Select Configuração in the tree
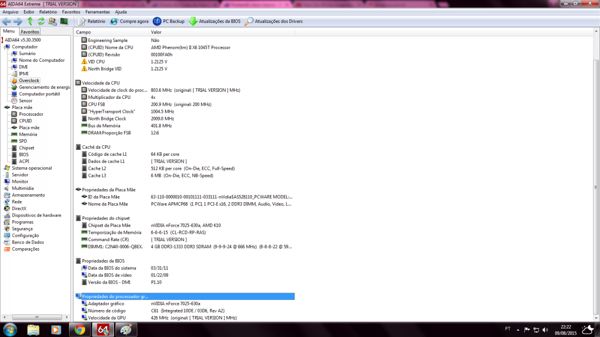The width and height of the screenshot is (600, 337). [25, 236]
